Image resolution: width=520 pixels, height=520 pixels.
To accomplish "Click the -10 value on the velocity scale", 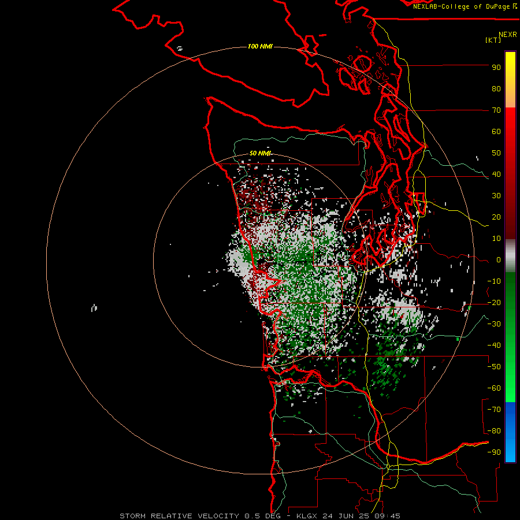I will coord(494,281).
